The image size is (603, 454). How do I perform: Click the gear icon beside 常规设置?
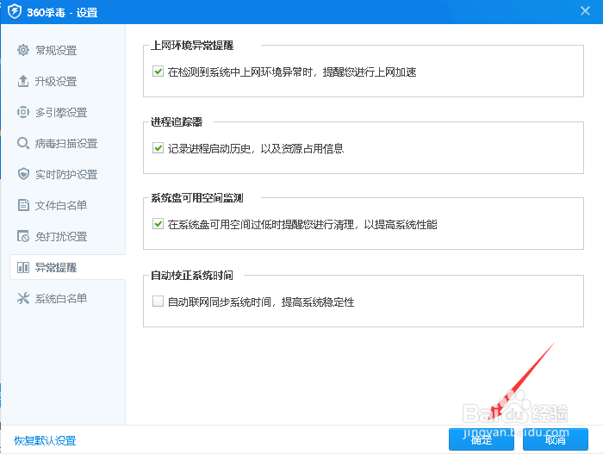point(23,50)
